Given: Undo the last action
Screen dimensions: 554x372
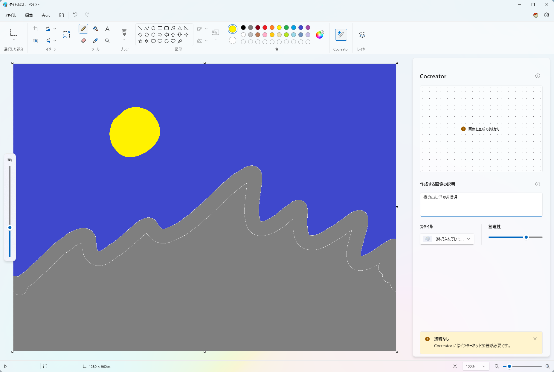Looking at the screenshot, I should tap(75, 15).
